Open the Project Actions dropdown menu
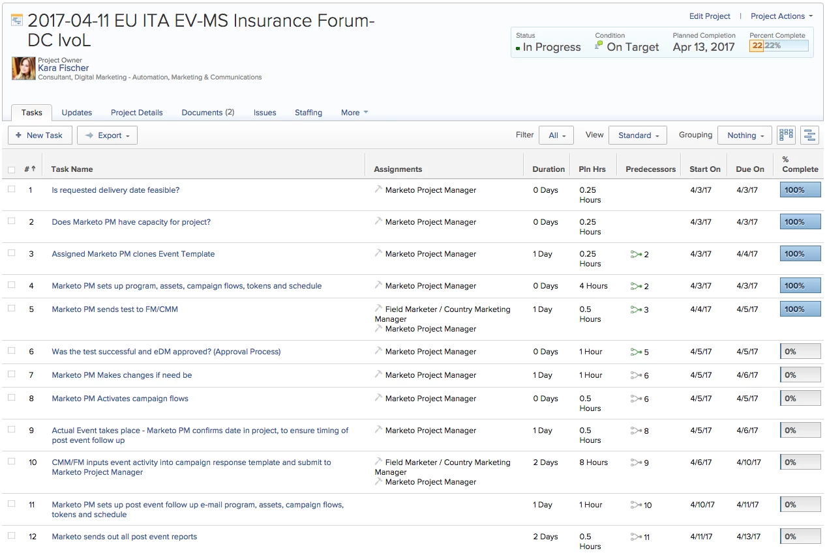This screenshot has height=553, width=827. [781, 16]
